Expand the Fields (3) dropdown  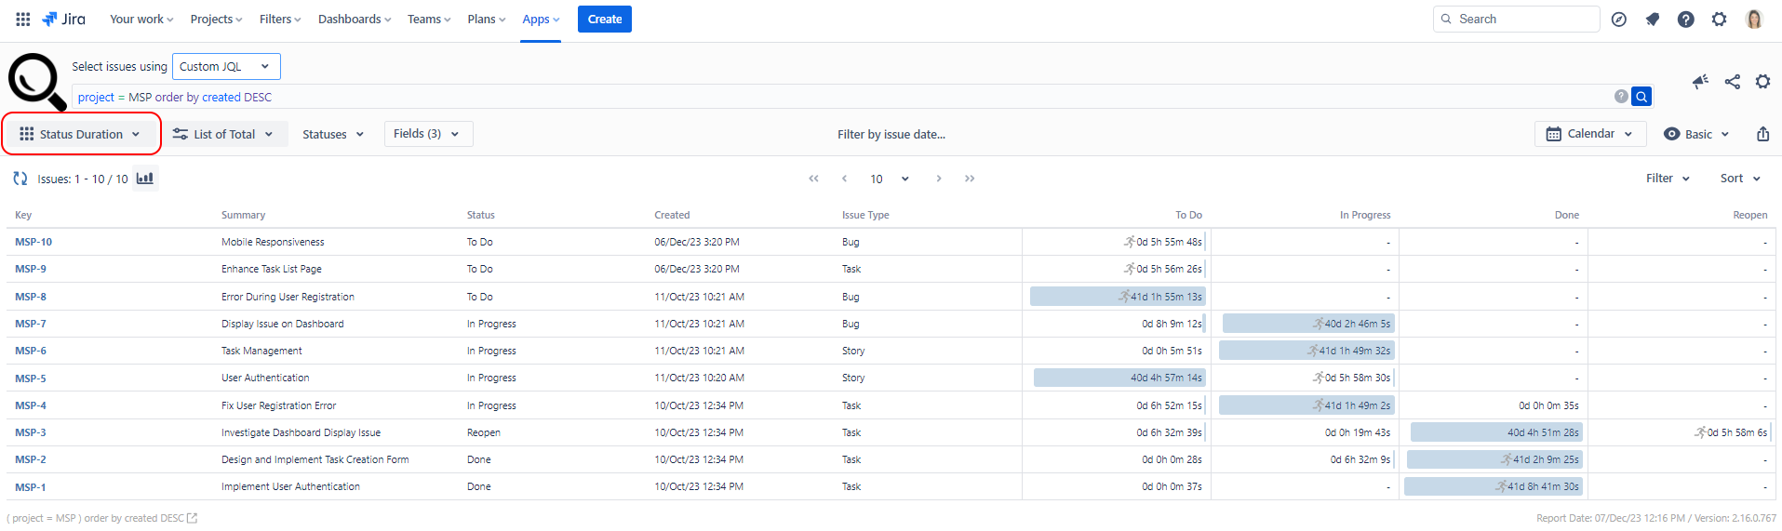pos(427,134)
